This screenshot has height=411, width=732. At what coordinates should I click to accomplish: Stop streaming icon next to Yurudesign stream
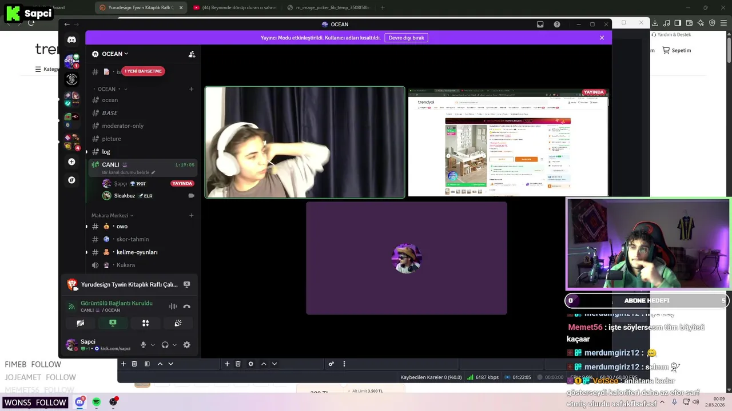click(186, 284)
